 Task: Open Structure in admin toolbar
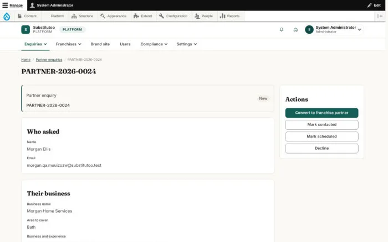click(82, 16)
